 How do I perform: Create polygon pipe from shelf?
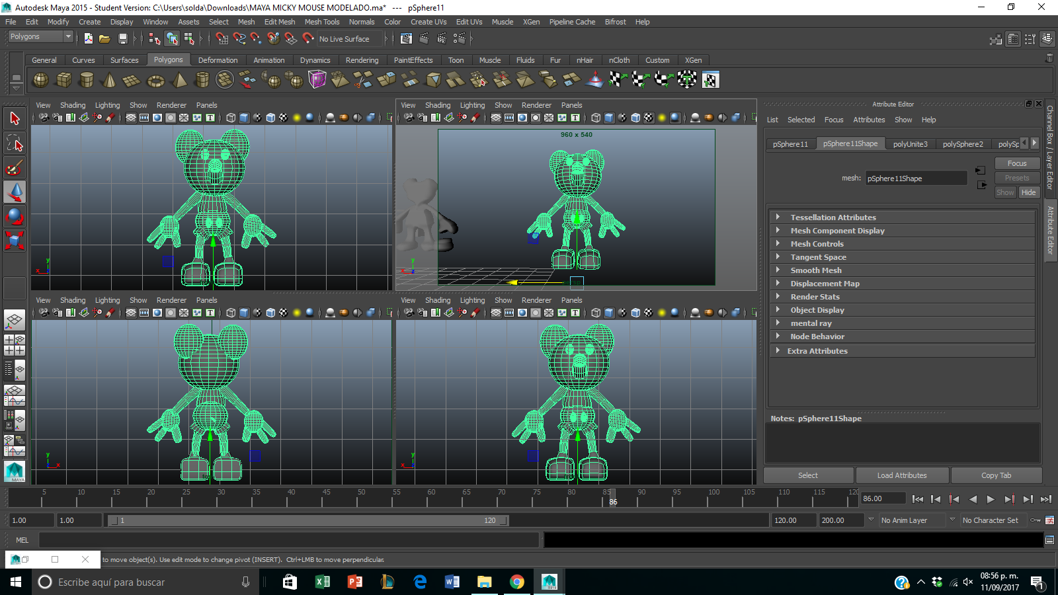[202, 80]
